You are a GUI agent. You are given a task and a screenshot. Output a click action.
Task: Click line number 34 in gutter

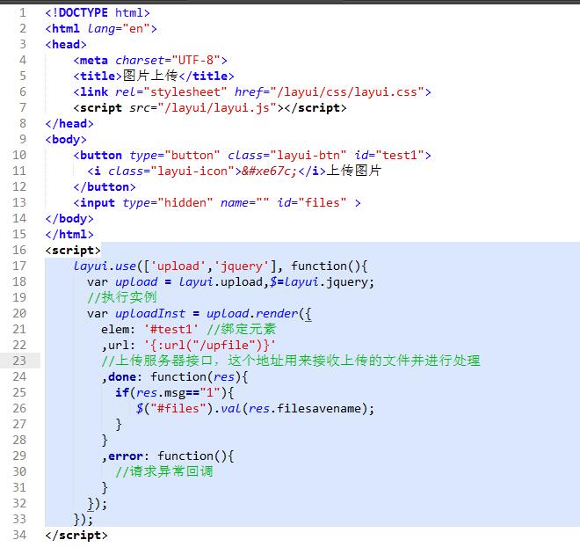pos(19,535)
